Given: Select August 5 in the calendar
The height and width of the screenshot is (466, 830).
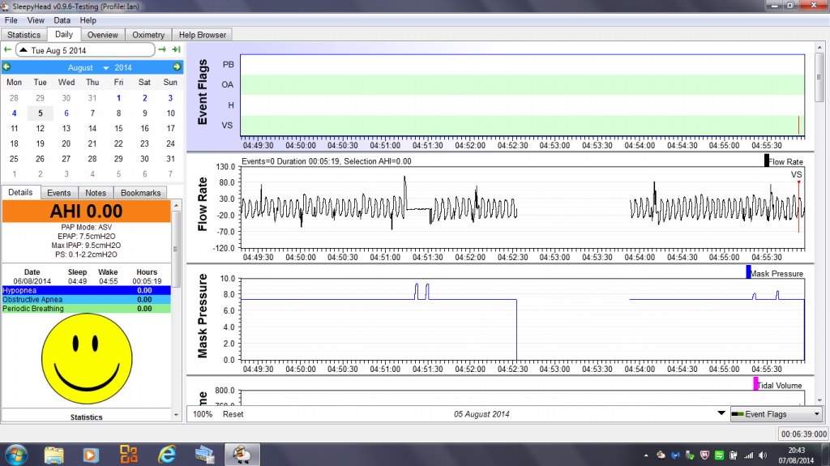Looking at the screenshot, I should click(41, 113).
